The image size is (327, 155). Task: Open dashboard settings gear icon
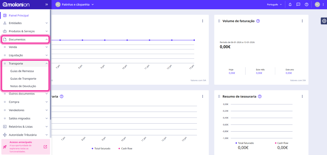coord(324,21)
